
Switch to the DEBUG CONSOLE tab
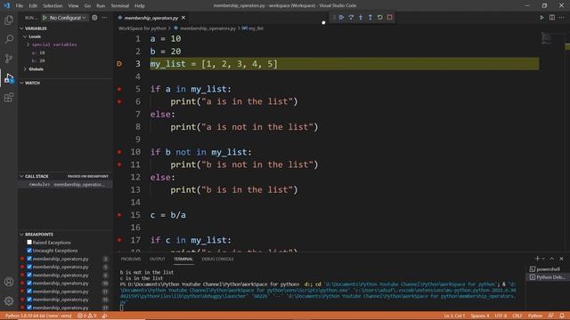(x=217, y=259)
